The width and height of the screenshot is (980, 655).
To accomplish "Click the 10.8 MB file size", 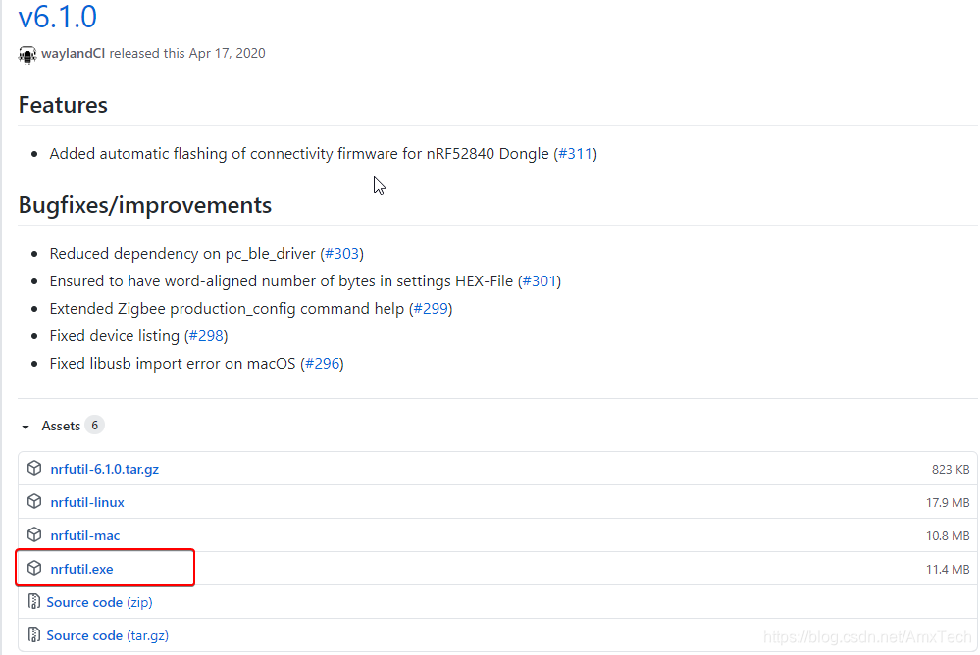I will tap(948, 535).
